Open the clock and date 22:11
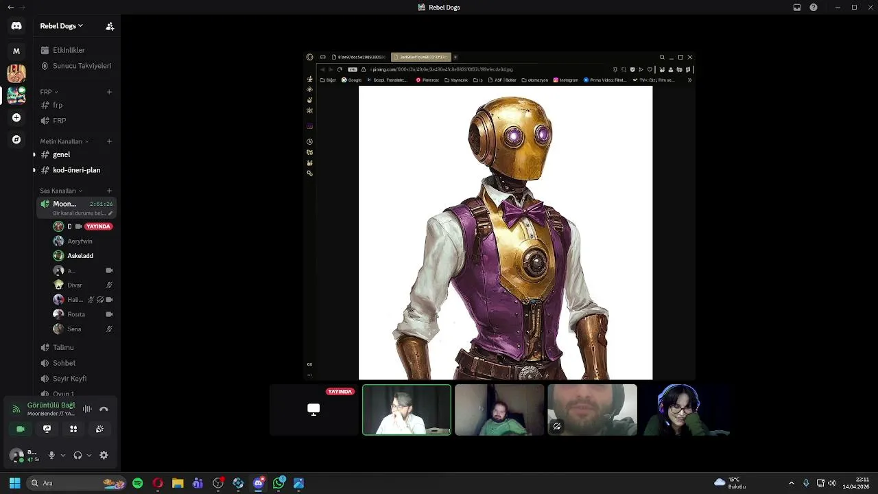878x494 pixels. click(856, 483)
